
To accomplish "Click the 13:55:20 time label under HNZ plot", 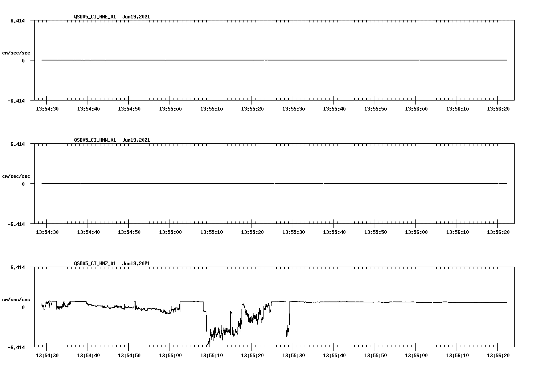I will (252, 356).
